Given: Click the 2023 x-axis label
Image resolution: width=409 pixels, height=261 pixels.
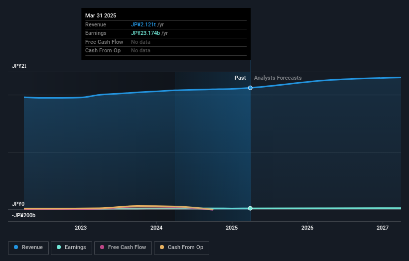Looking at the screenshot, I should [x=81, y=228].
